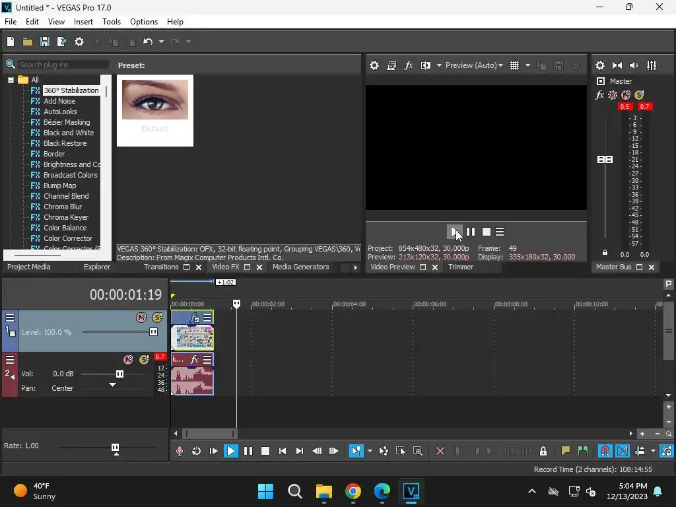Open Chrome from the Windows taskbar
The height and width of the screenshot is (507, 676).
click(x=353, y=491)
